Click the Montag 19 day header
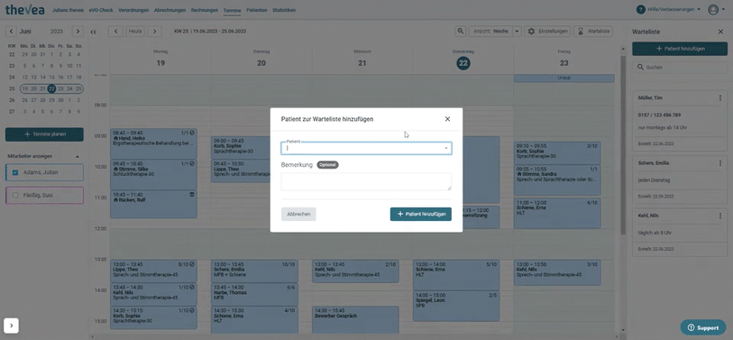The width and height of the screenshot is (733, 340). (x=160, y=60)
